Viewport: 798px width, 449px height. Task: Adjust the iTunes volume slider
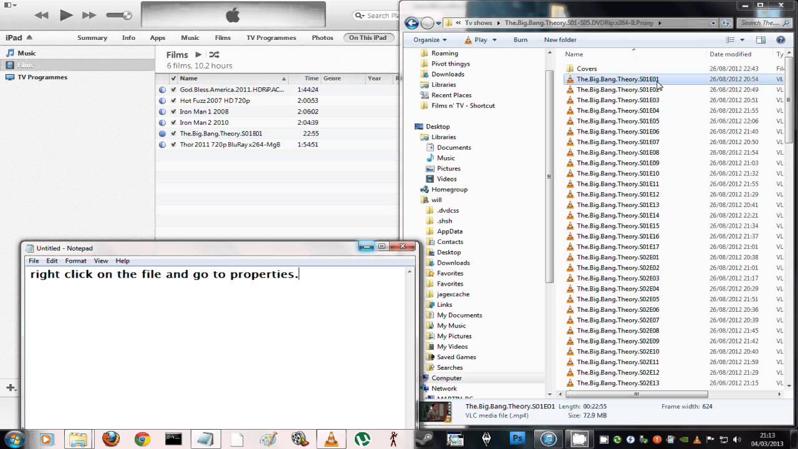(x=118, y=15)
